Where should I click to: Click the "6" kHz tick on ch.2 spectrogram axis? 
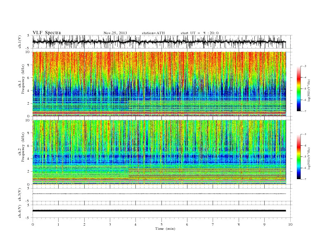(x=29, y=146)
